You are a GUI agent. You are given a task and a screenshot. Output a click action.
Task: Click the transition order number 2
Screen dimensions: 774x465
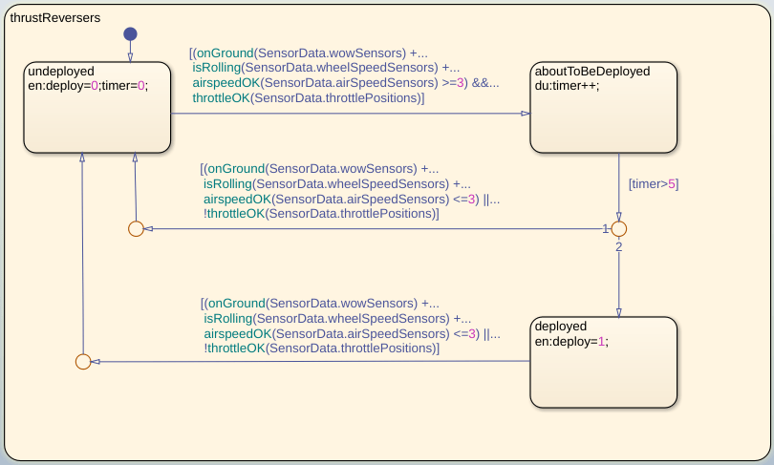point(618,247)
